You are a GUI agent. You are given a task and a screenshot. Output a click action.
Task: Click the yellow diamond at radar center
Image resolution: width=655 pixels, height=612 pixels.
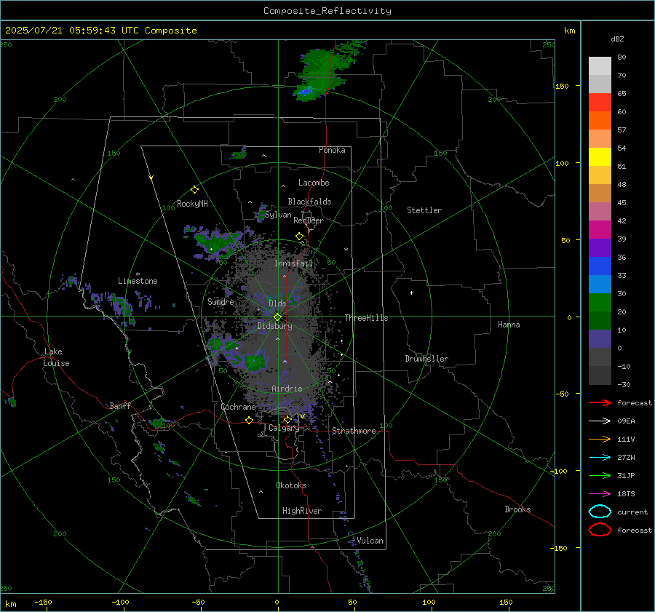click(277, 317)
